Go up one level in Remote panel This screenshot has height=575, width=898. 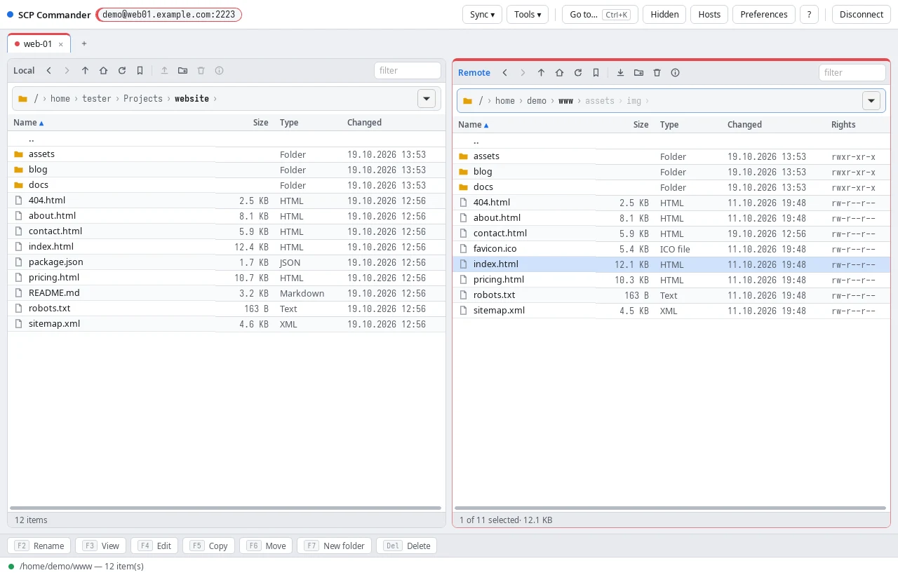coord(541,72)
